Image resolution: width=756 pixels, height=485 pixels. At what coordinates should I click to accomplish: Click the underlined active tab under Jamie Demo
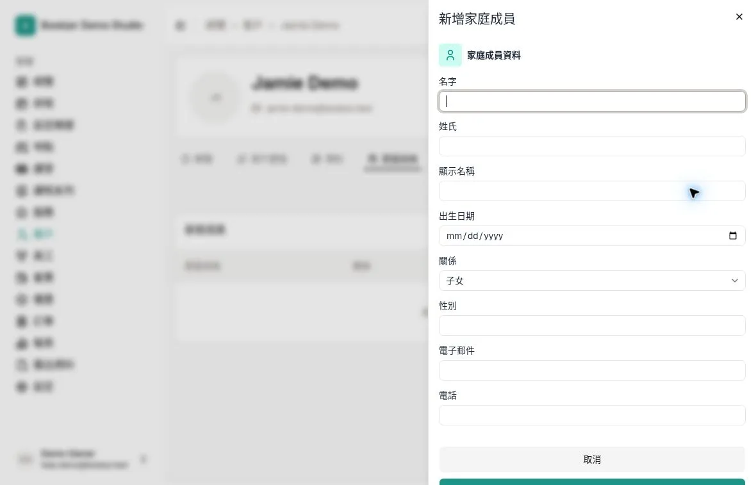tap(393, 159)
